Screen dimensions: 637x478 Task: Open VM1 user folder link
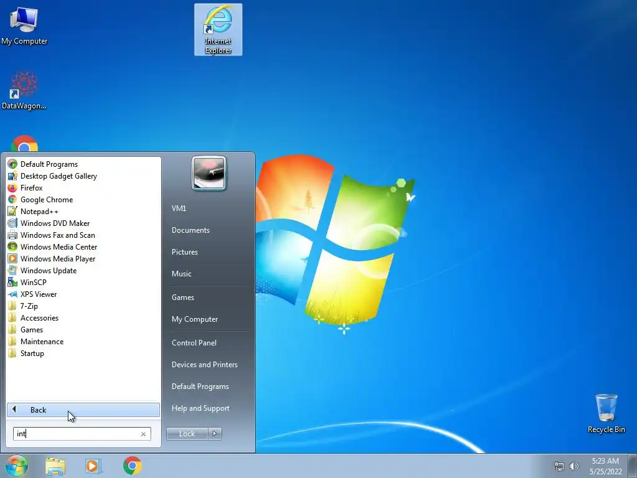pyautogui.click(x=208, y=208)
